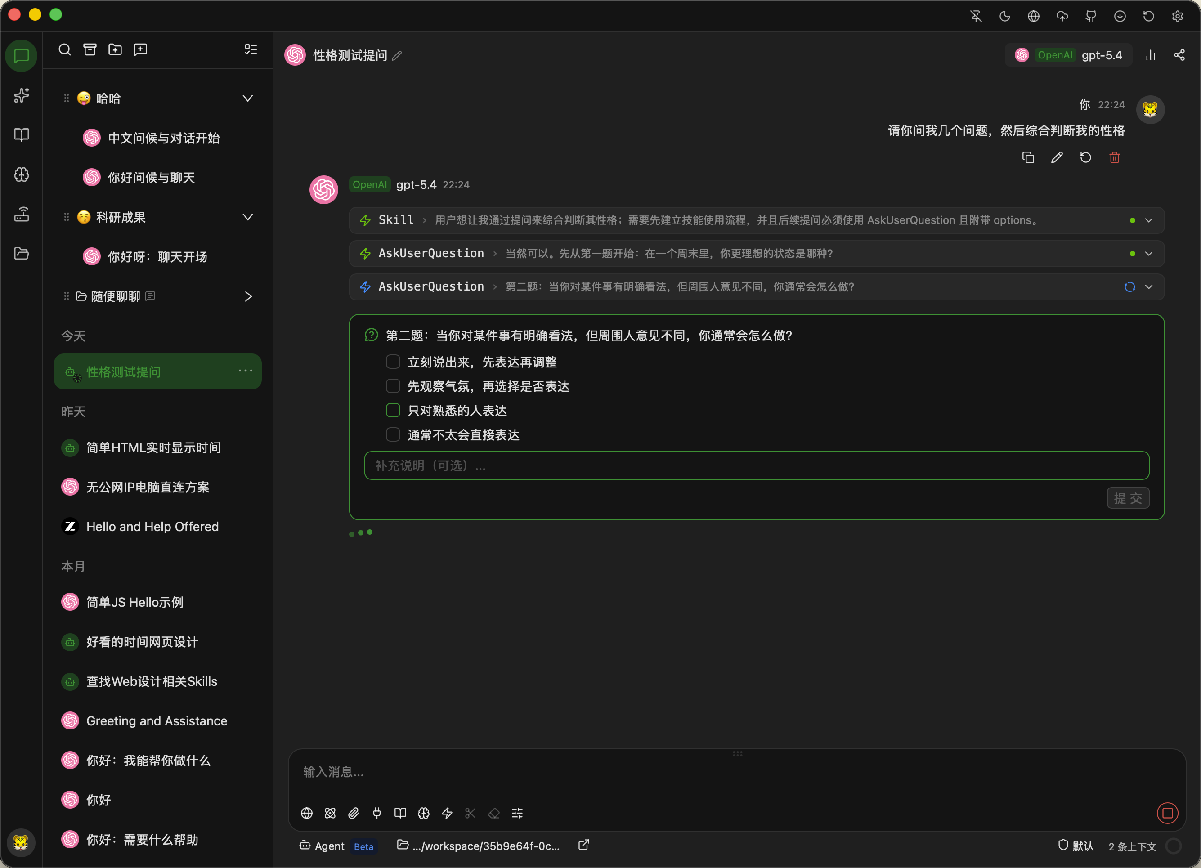
Task: Open the chat conversations sidebar icon
Action: (21, 56)
